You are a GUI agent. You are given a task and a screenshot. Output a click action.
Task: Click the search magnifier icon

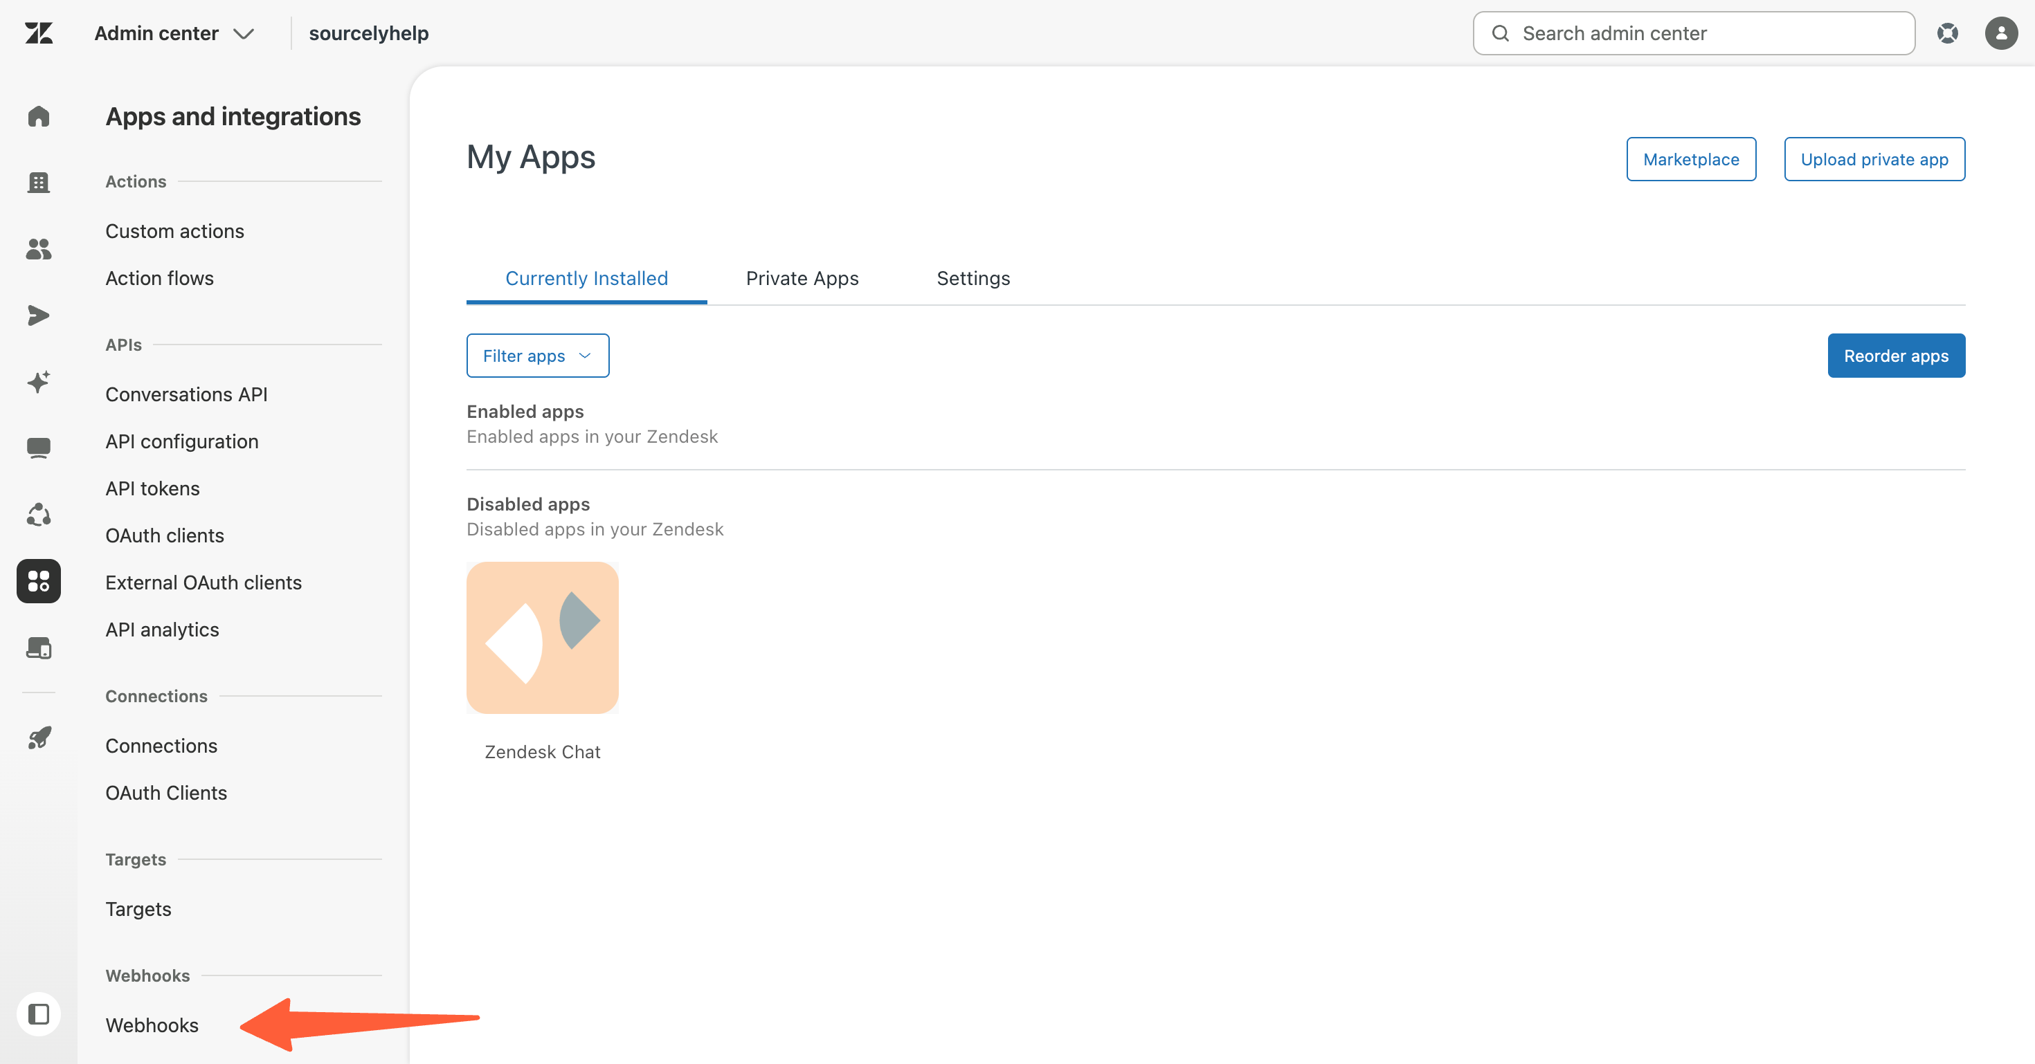click(1500, 33)
